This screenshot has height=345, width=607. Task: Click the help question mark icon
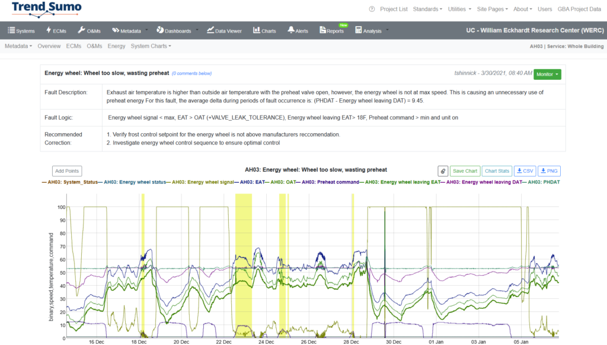tap(372, 9)
